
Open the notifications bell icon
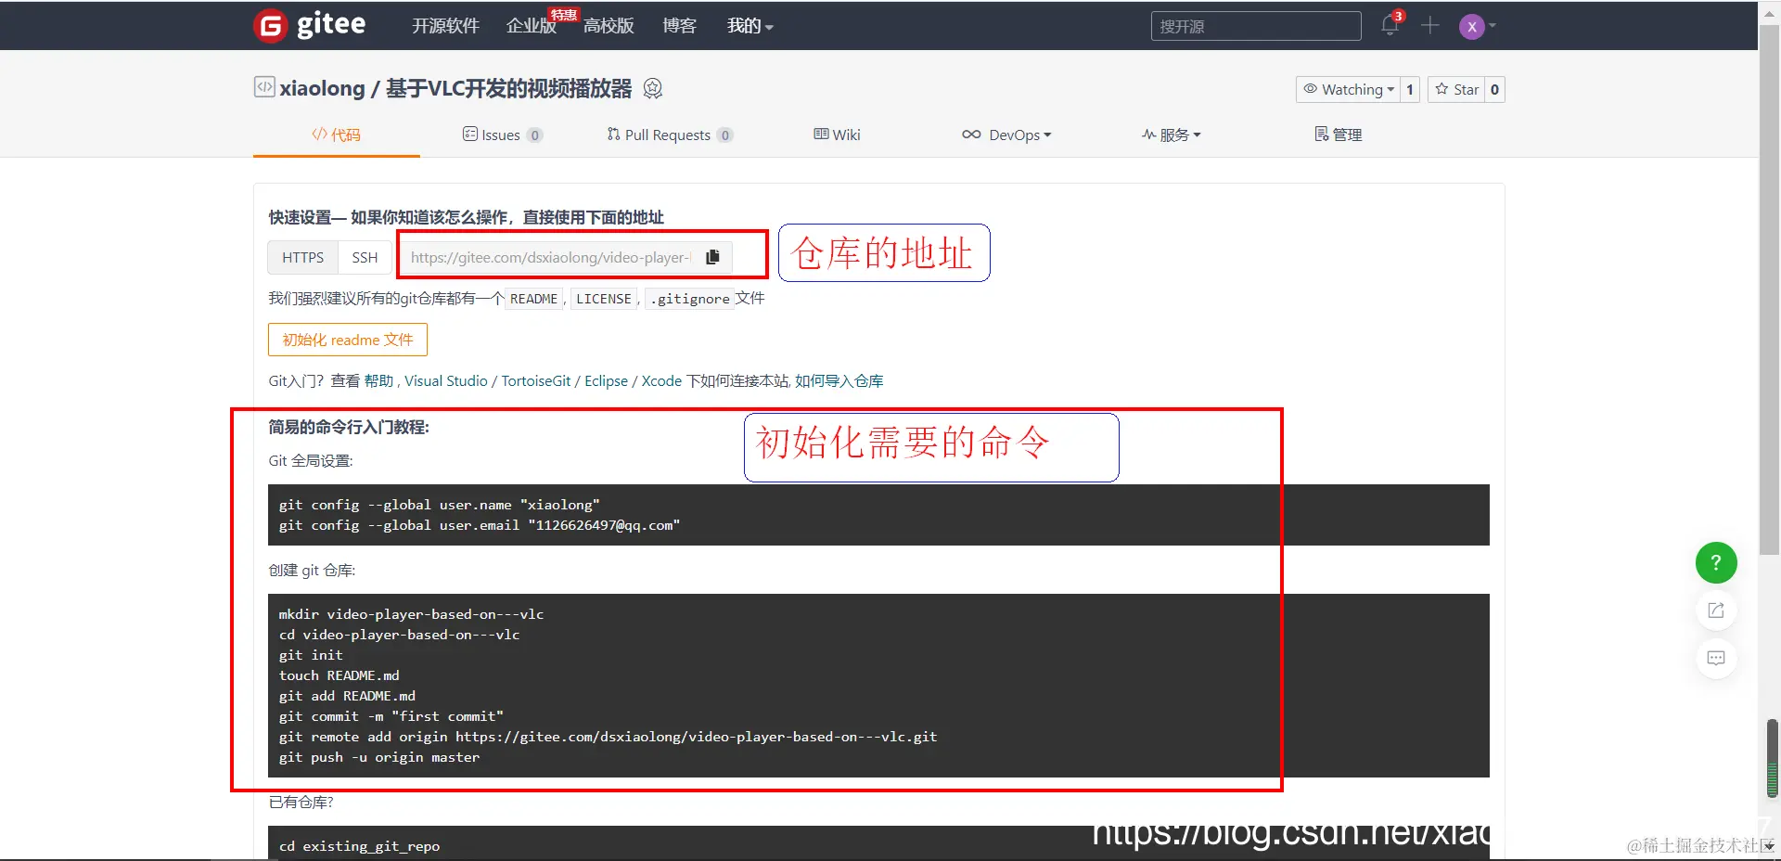pos(1390,25)
